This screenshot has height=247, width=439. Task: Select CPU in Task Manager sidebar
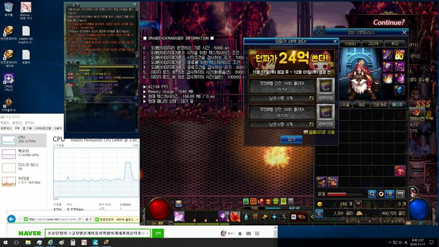23,140
